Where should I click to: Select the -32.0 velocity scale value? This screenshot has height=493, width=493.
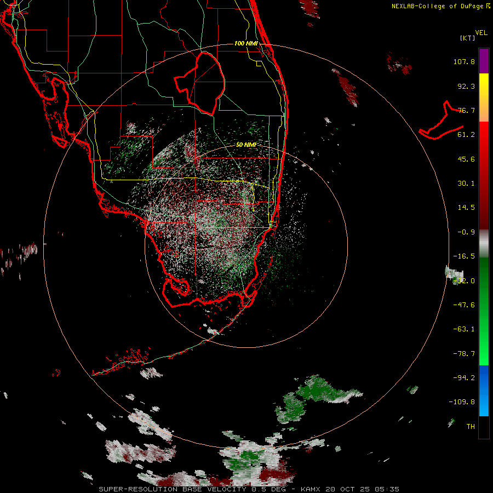click(x=464, y=281)
